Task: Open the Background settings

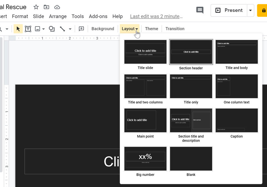Action: click(103, 29)
